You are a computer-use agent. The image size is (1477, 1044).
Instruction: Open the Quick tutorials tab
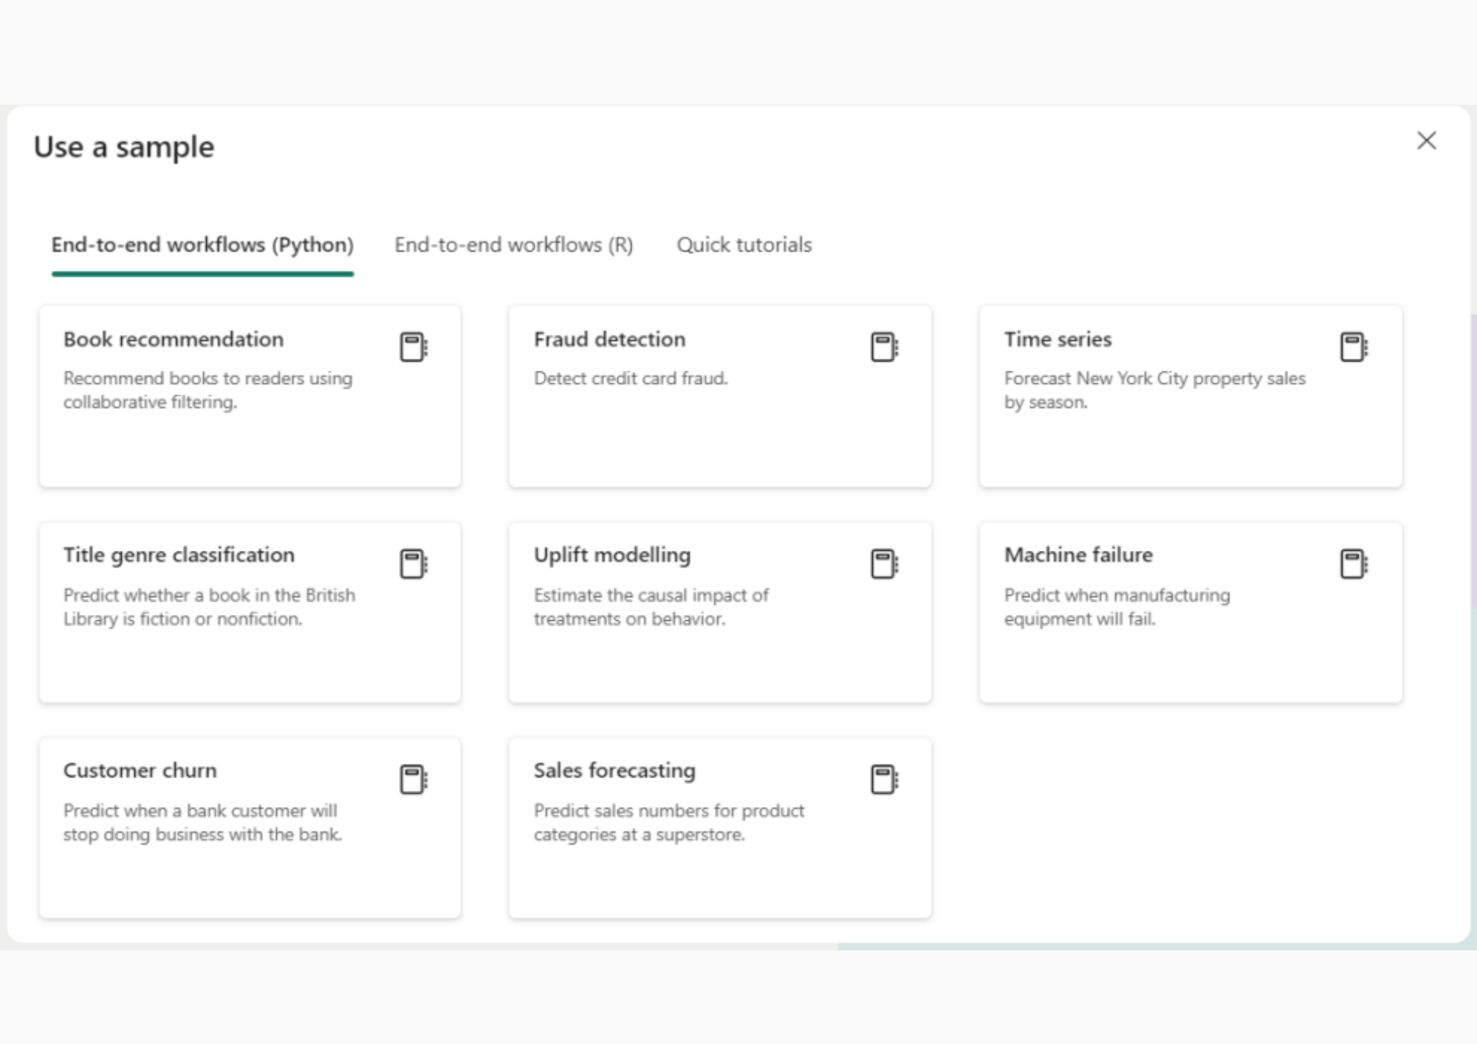click(744, 244)
